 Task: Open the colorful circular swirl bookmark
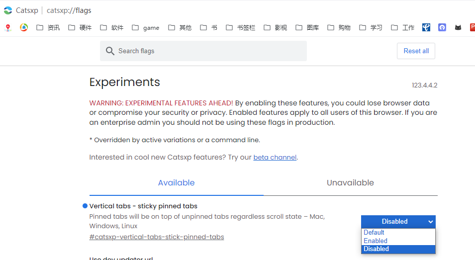click(x=24, y=27)
